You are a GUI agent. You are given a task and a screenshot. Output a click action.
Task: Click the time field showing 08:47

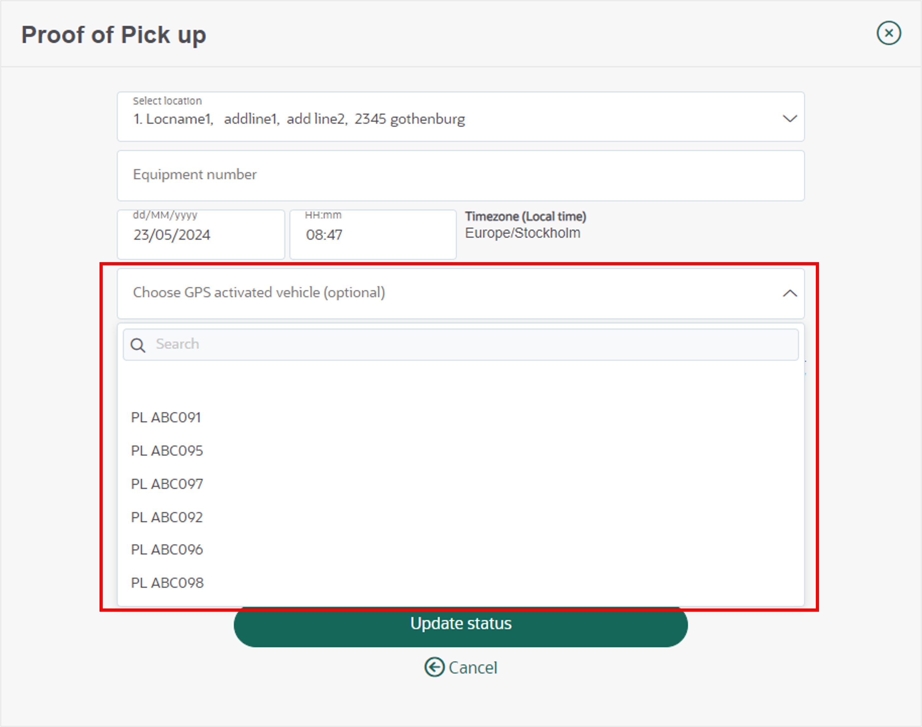click(373, 234)
